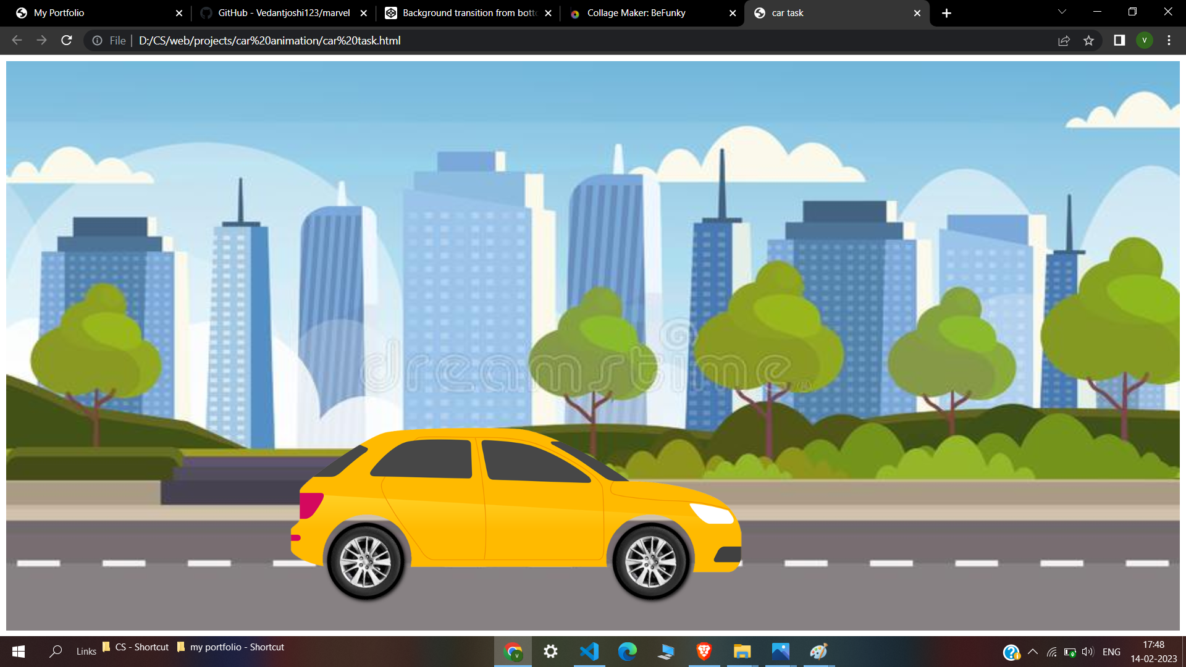
Task: Switch input language via the ENG indicator
Action: click(1112, 652)
